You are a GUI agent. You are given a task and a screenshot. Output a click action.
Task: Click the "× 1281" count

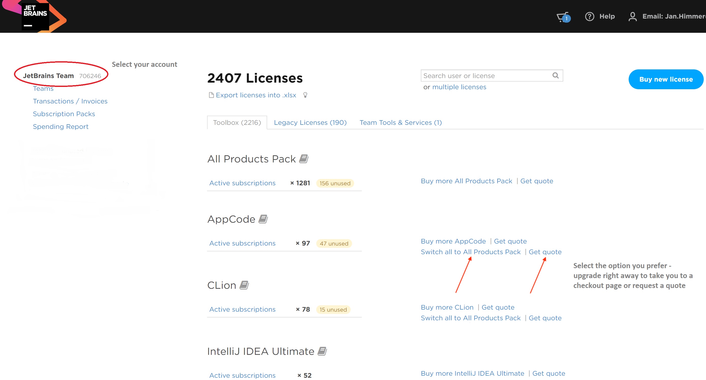pos(300,183)
